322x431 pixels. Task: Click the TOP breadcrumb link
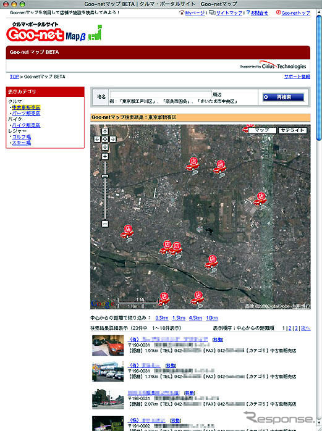(14, 77)
